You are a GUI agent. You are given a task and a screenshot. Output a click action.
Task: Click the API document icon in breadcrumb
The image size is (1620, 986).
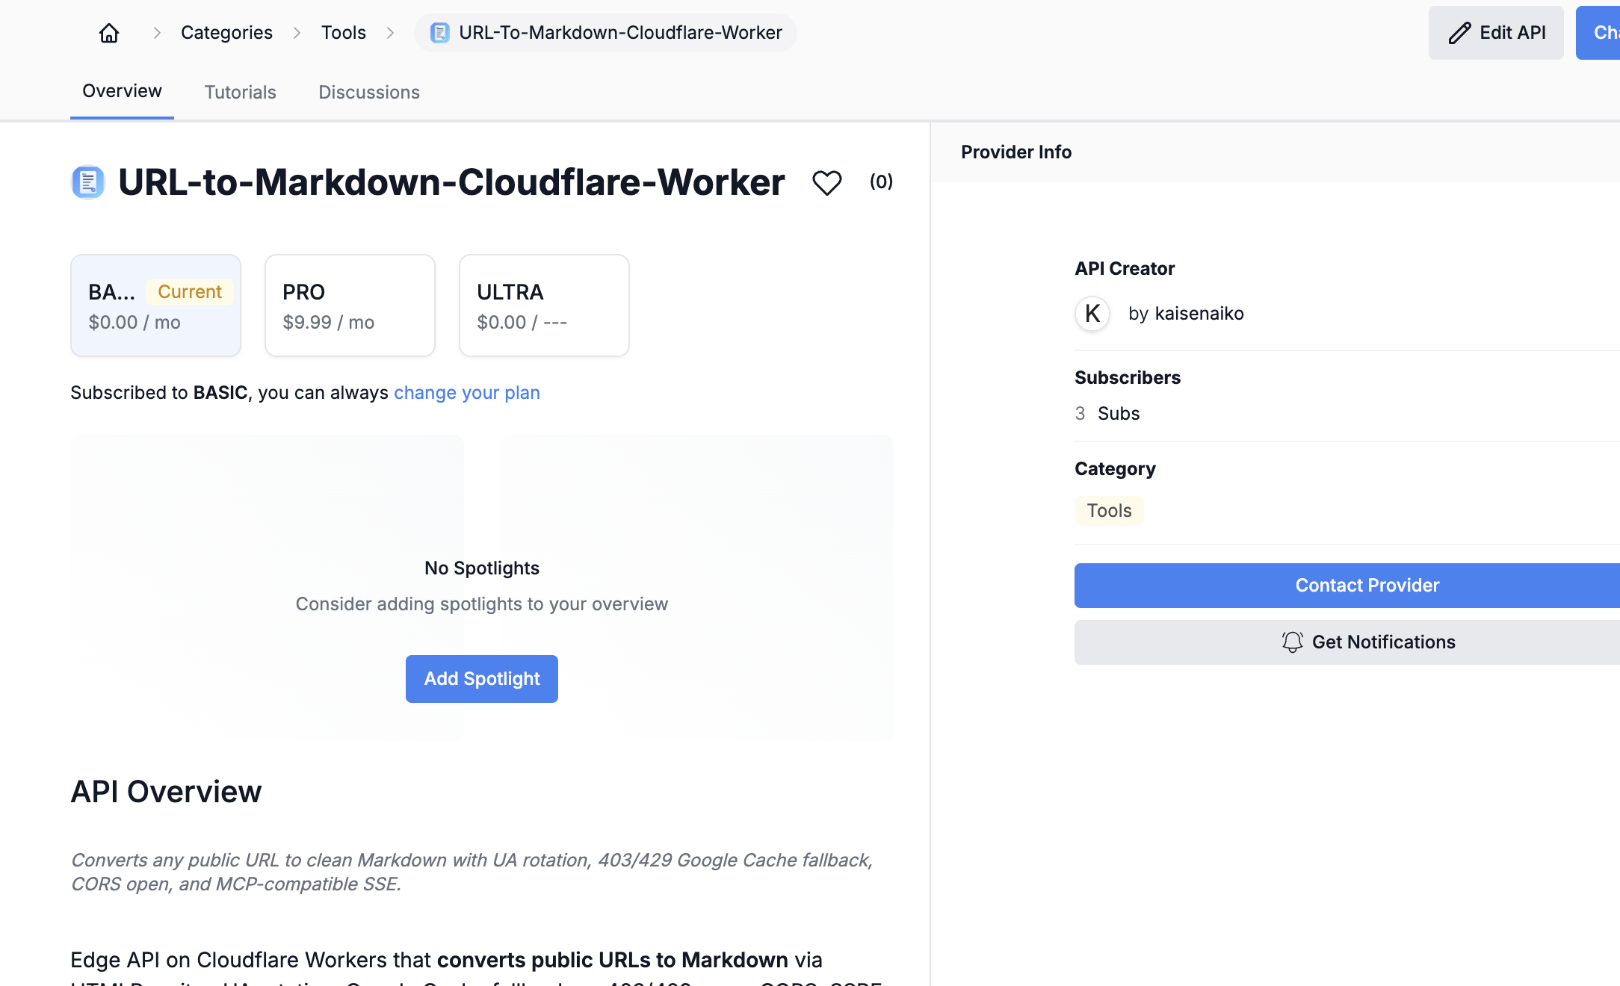point(440,33)
